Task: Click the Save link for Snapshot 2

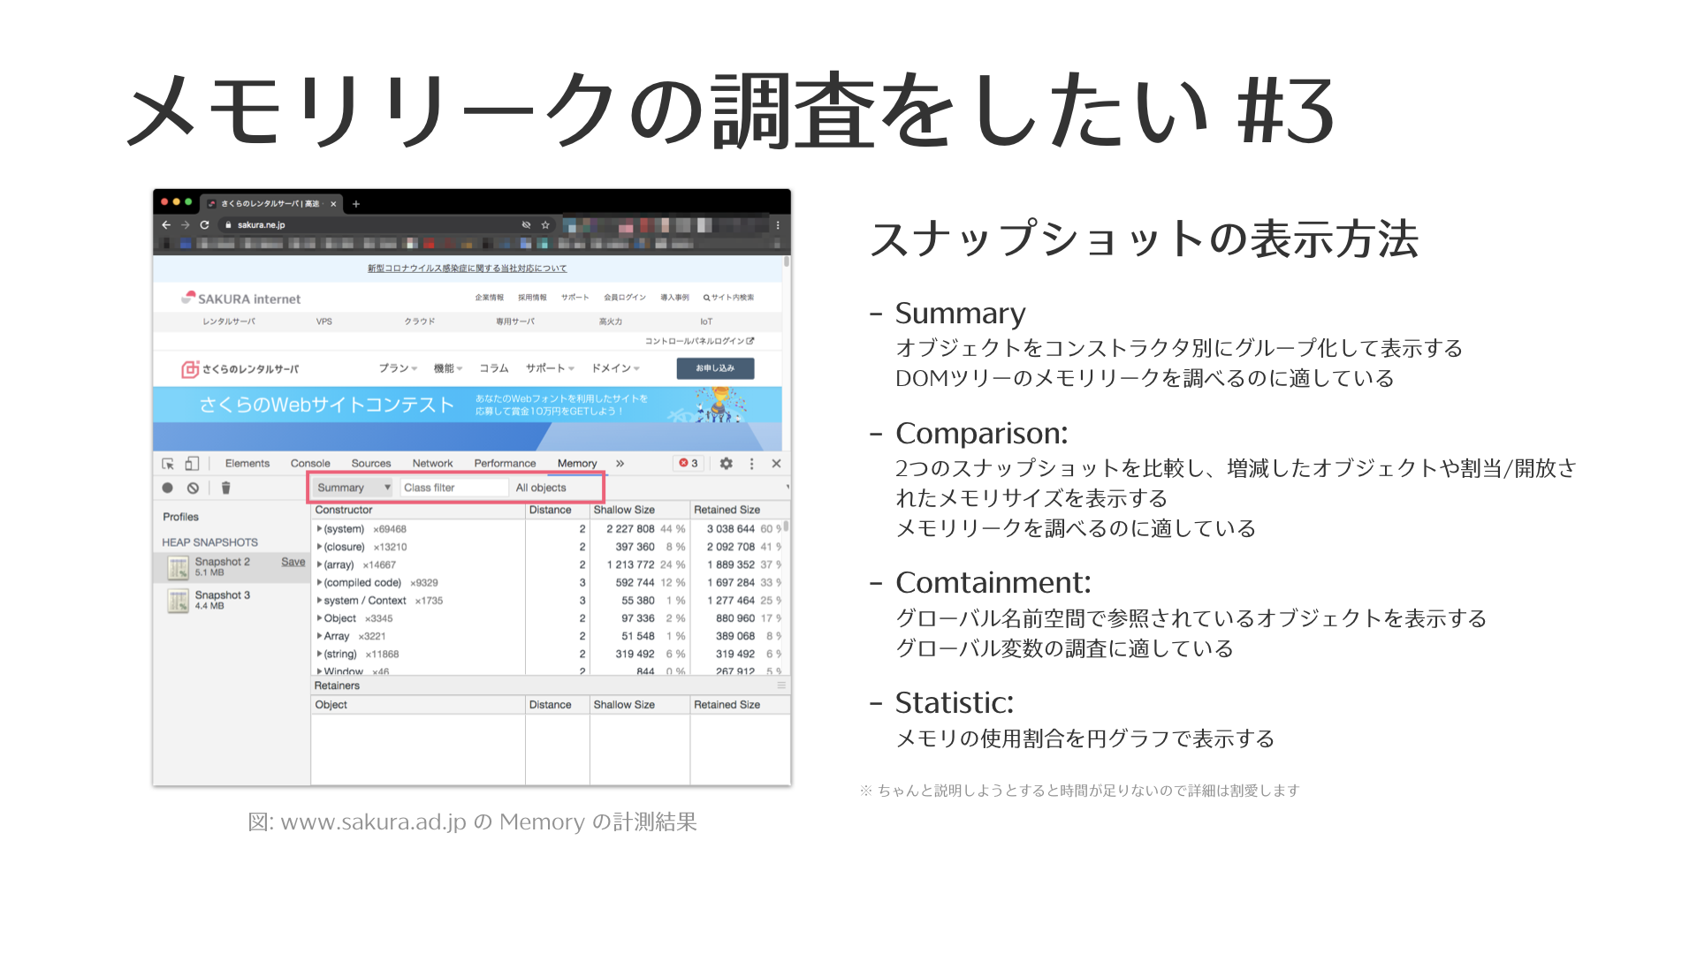Action: 293,562
